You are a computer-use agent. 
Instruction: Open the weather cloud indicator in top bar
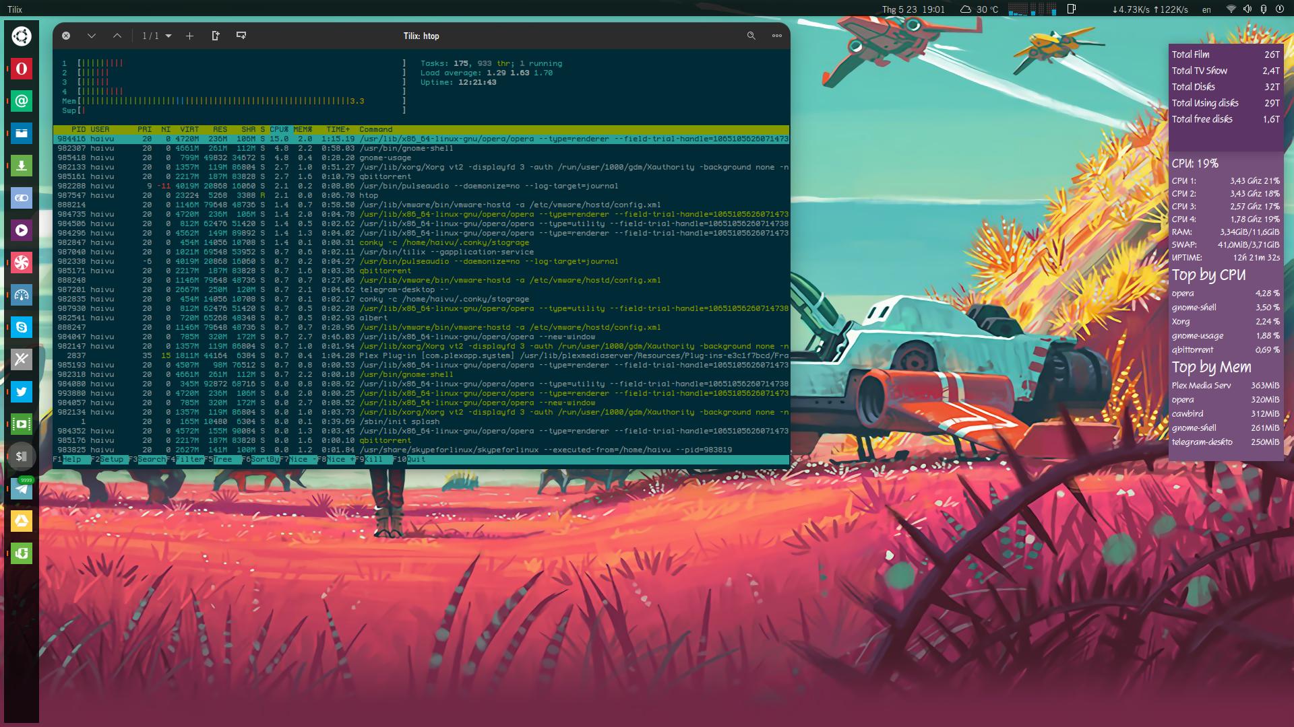[x=979, y=9]
